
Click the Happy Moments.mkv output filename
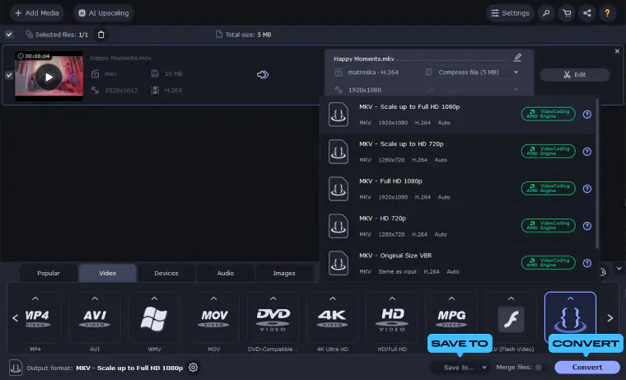(364, 59)
